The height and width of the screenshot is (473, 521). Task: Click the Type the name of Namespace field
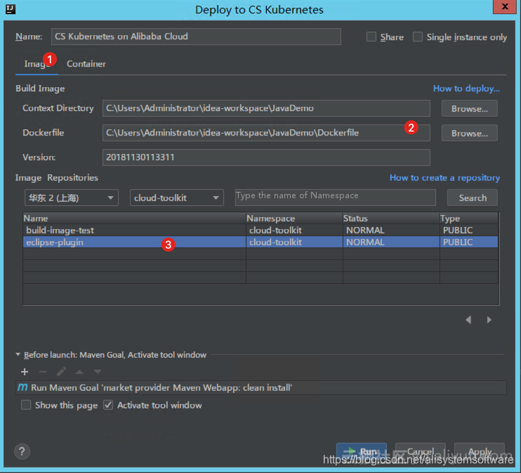[x=335, y=197]
